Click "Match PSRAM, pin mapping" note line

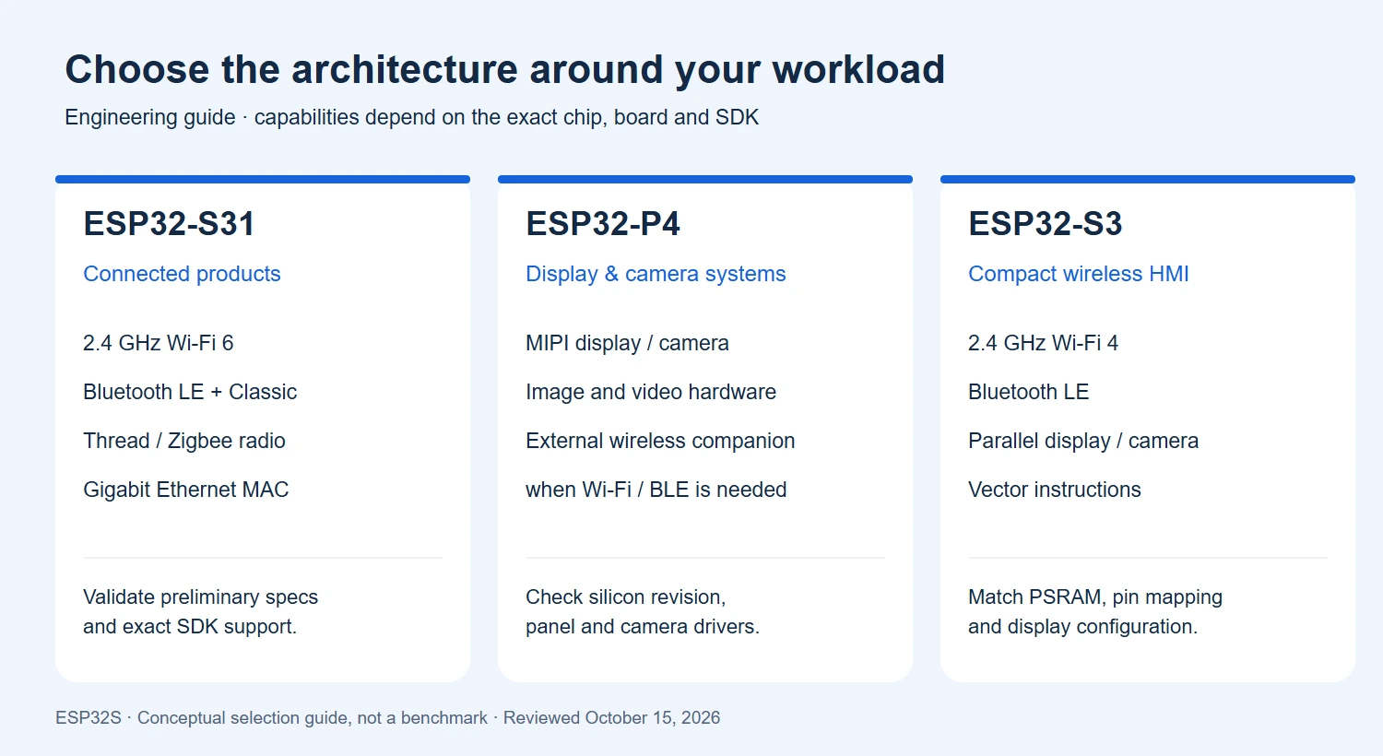(x=1095, y=597)
